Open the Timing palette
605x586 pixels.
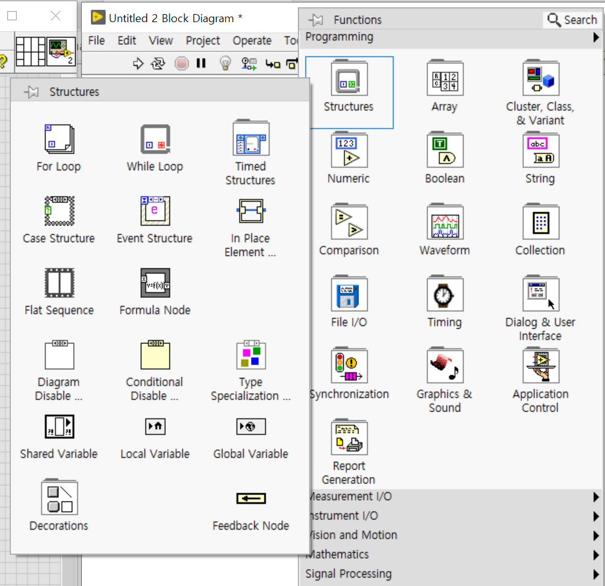tap(445, 293)
